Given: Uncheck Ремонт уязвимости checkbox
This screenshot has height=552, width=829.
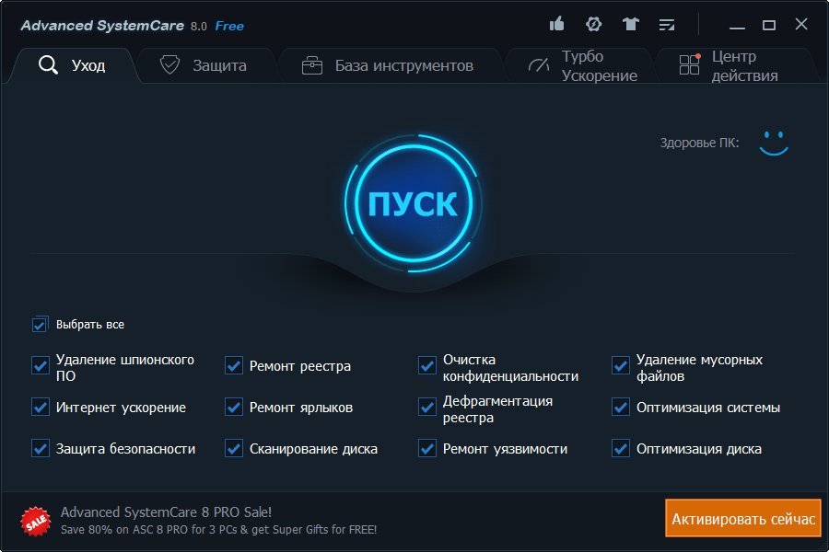Looking at the screenshot, I should [427, 448].
